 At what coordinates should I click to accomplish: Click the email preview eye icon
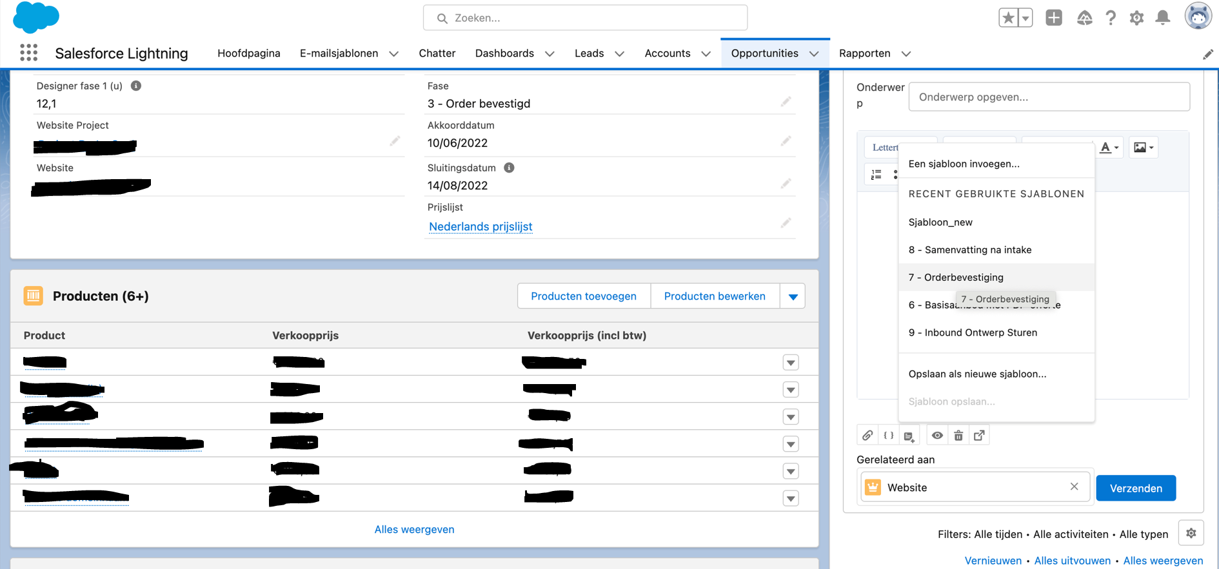(937, 436)
